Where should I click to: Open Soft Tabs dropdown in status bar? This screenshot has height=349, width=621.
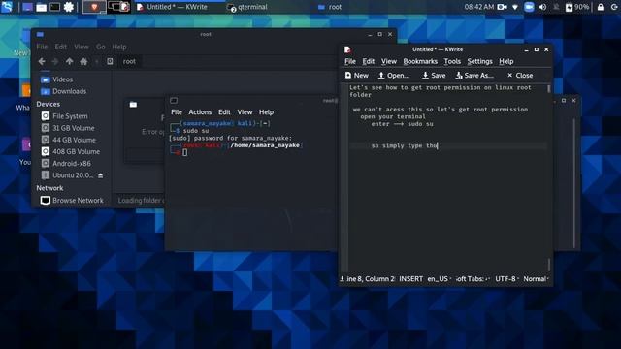473,279
